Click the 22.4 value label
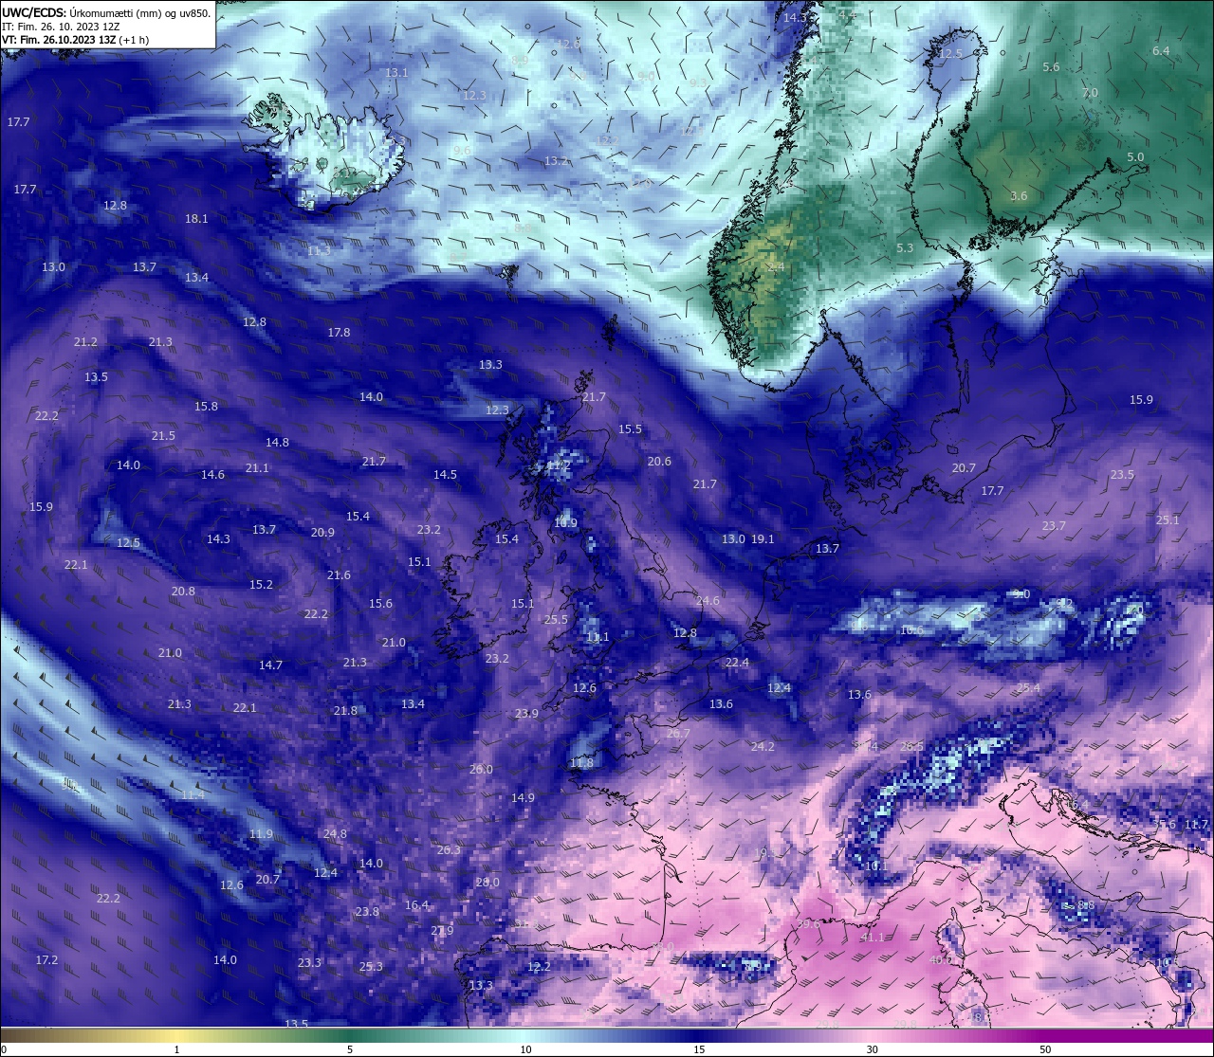 point(737,663)
